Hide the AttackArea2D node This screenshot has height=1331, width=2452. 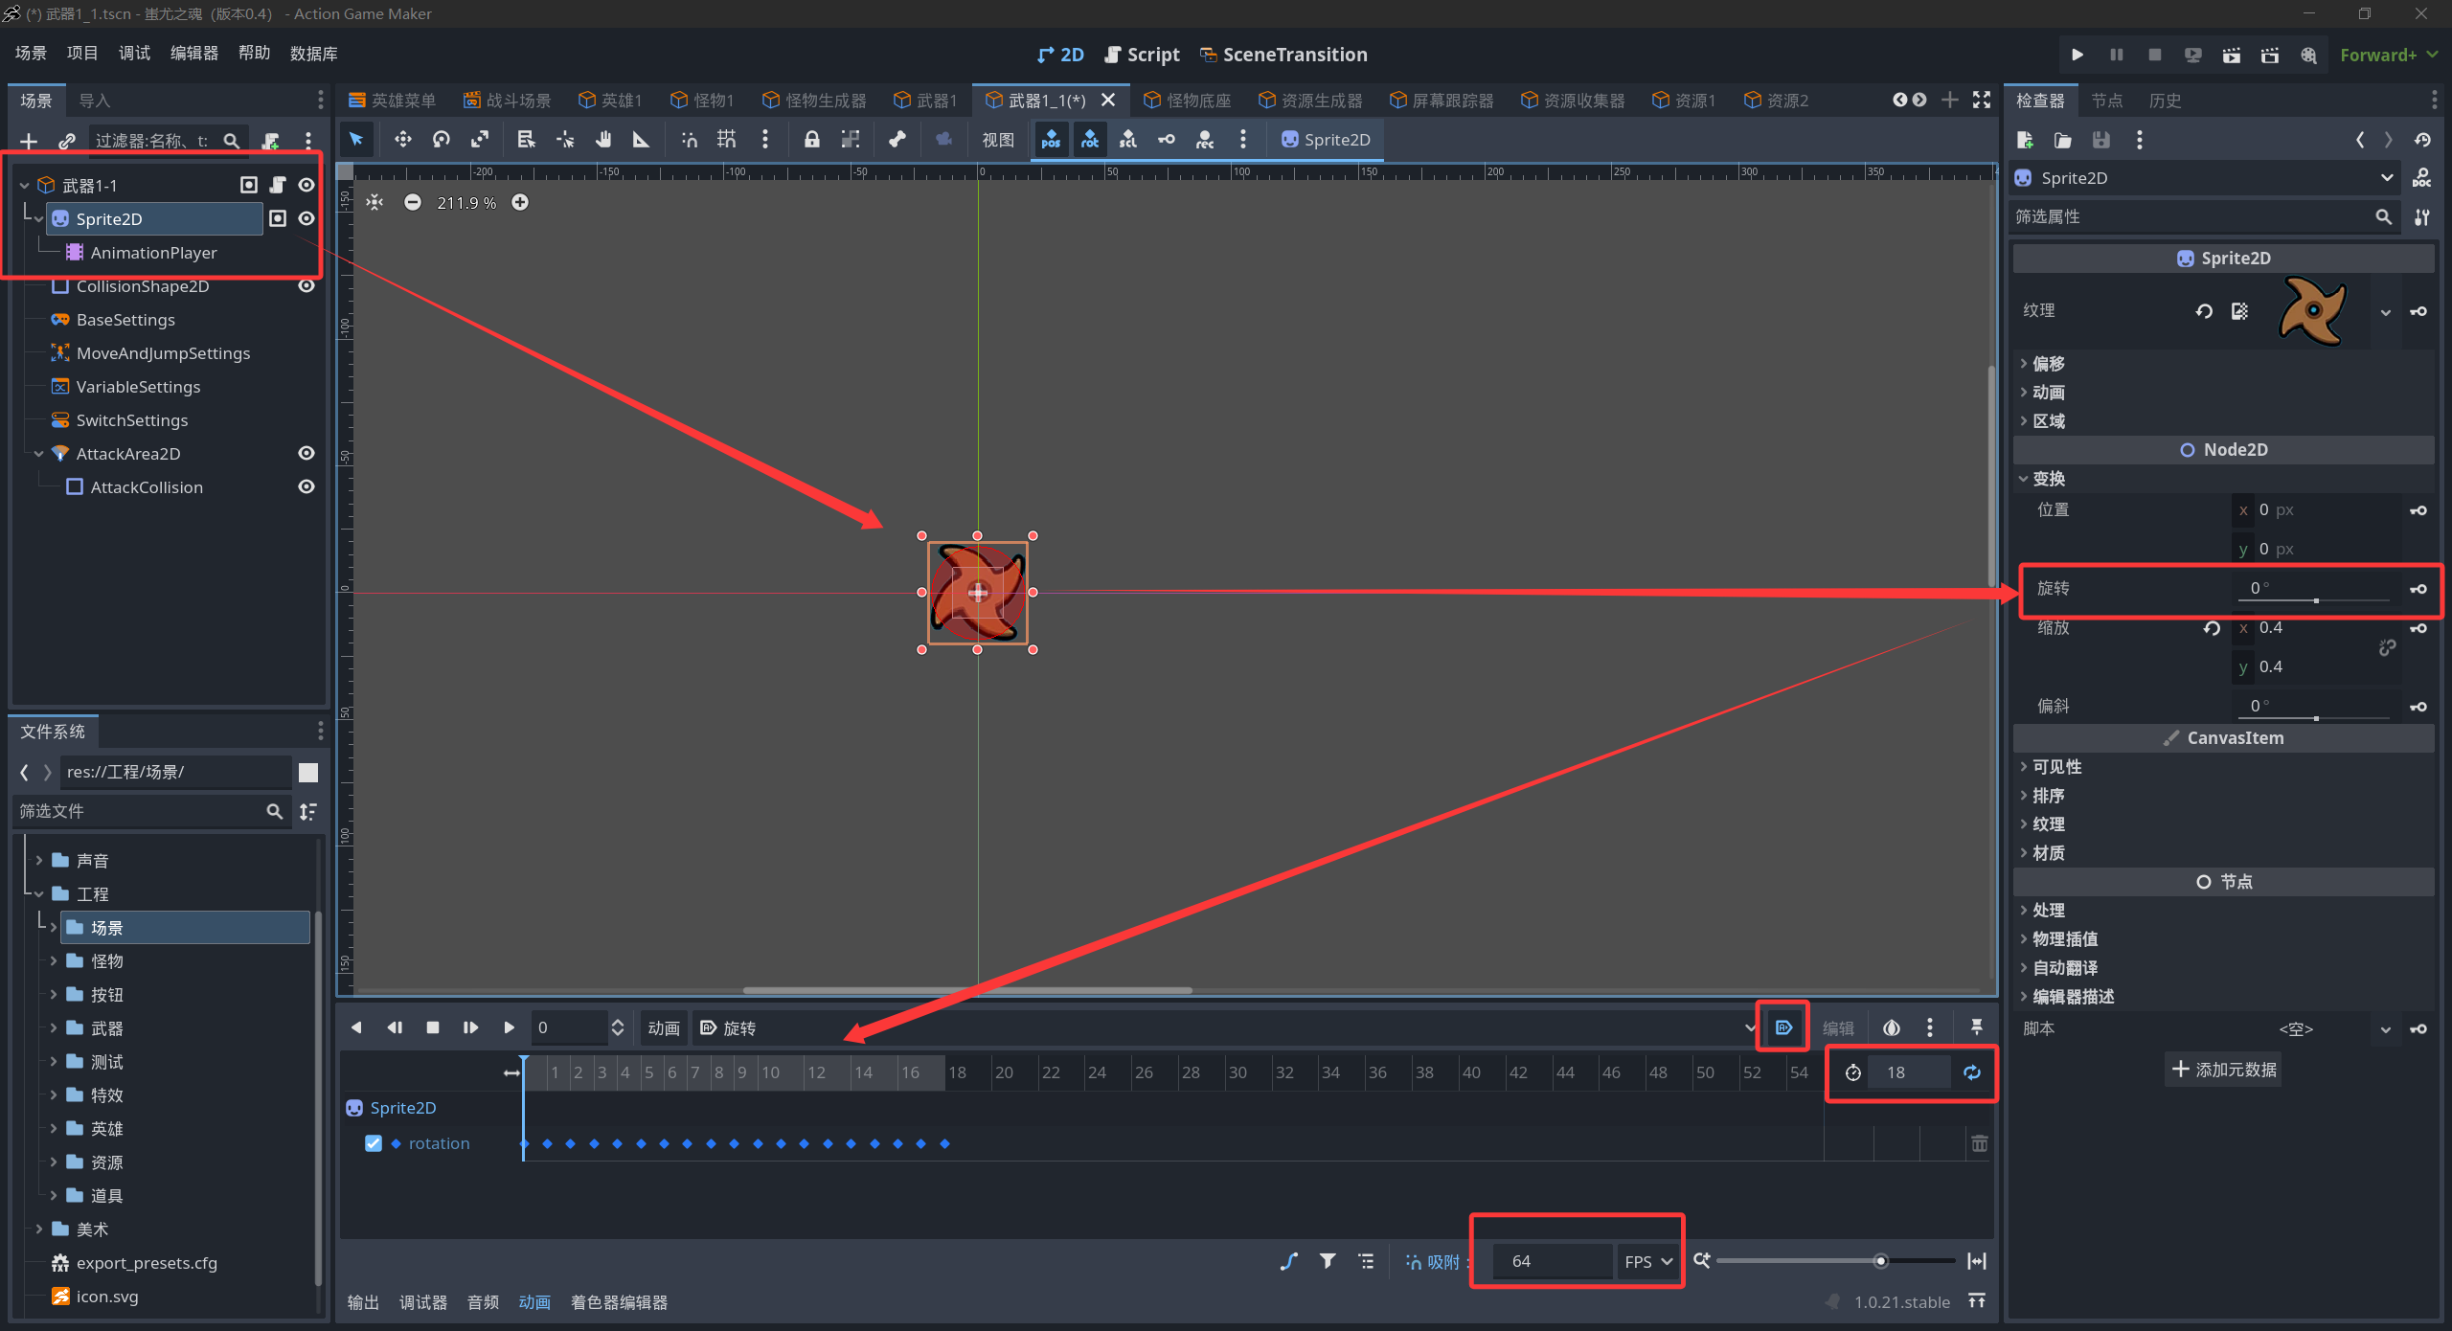click(x=306, y=453)
